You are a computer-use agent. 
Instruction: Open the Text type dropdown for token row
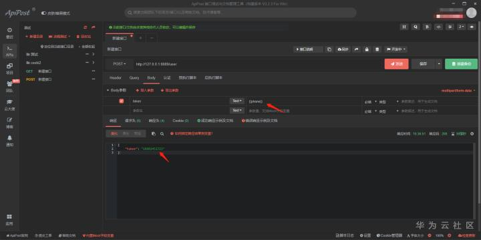click(236, 101)
